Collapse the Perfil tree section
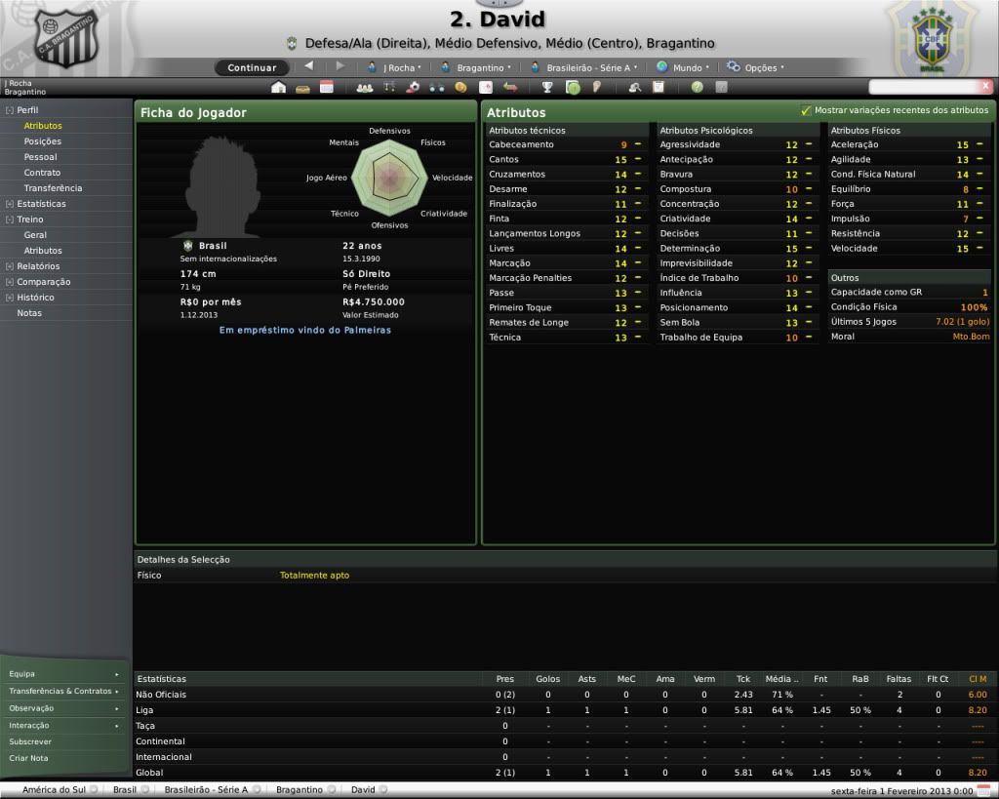The width and height of the screenshot is (999, 799). (10, 110)
